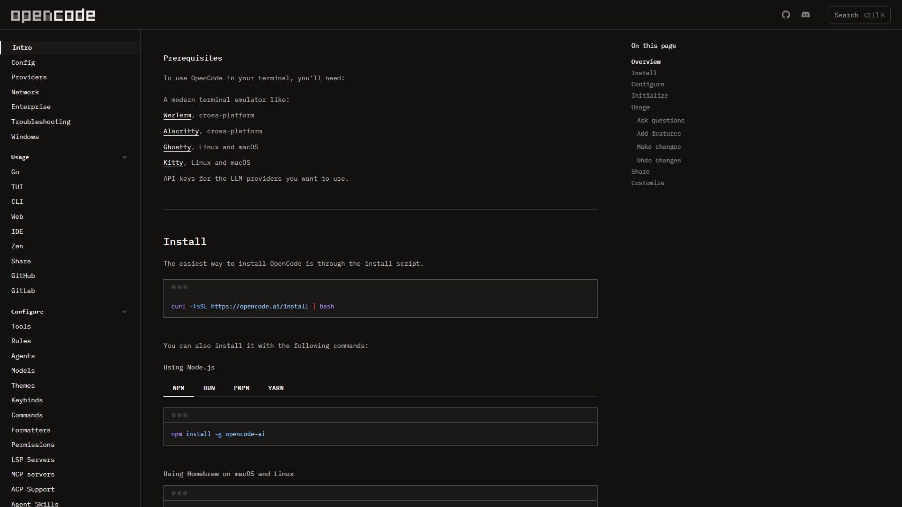Image resolution: width=902 pixels, height=507 pixels.
Task: Jump to Overview in page outline
Action: click(x=646, y=61)
